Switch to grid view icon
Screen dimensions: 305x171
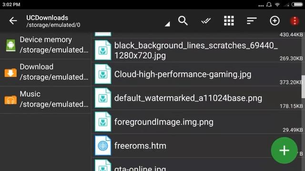pos(229,20)
